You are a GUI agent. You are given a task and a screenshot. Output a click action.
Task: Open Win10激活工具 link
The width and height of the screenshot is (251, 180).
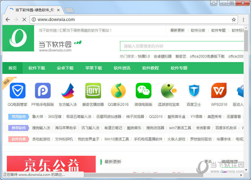click(116, 139)
